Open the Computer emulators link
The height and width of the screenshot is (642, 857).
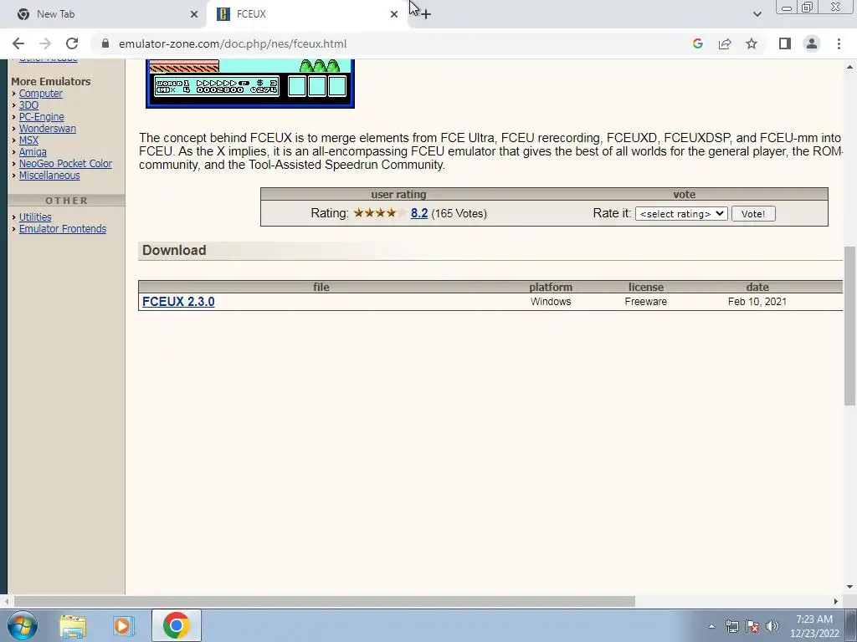40,94
